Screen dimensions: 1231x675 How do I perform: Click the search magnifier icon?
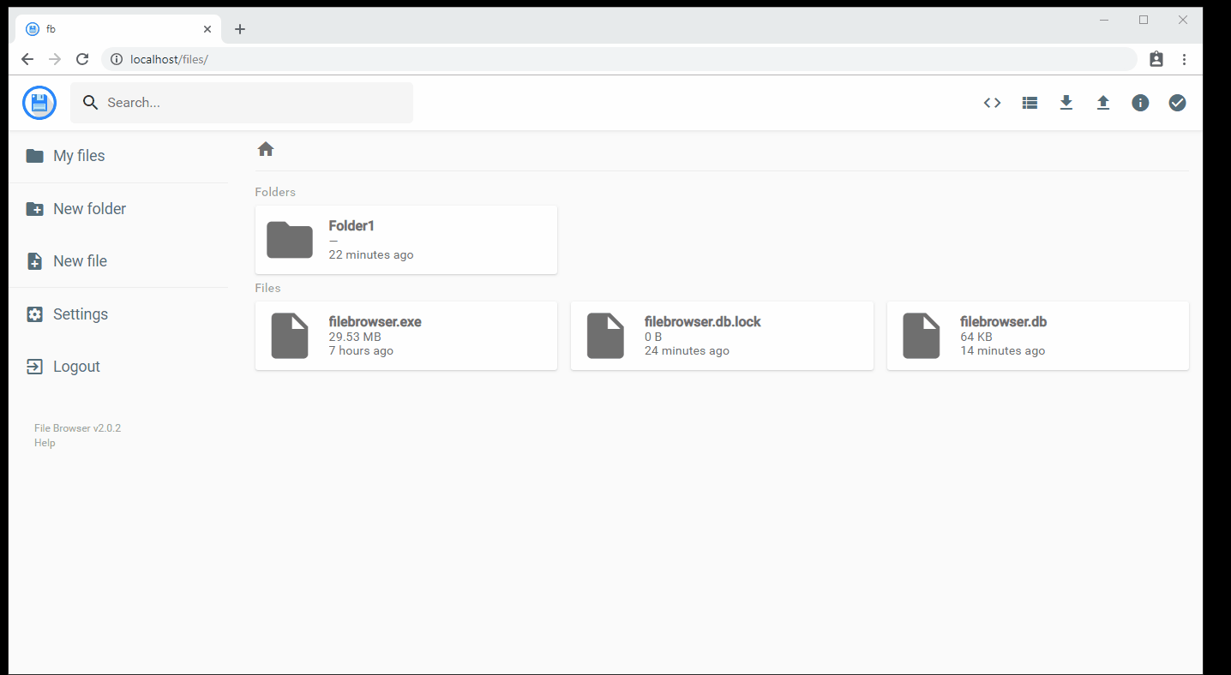pos(90,102)
